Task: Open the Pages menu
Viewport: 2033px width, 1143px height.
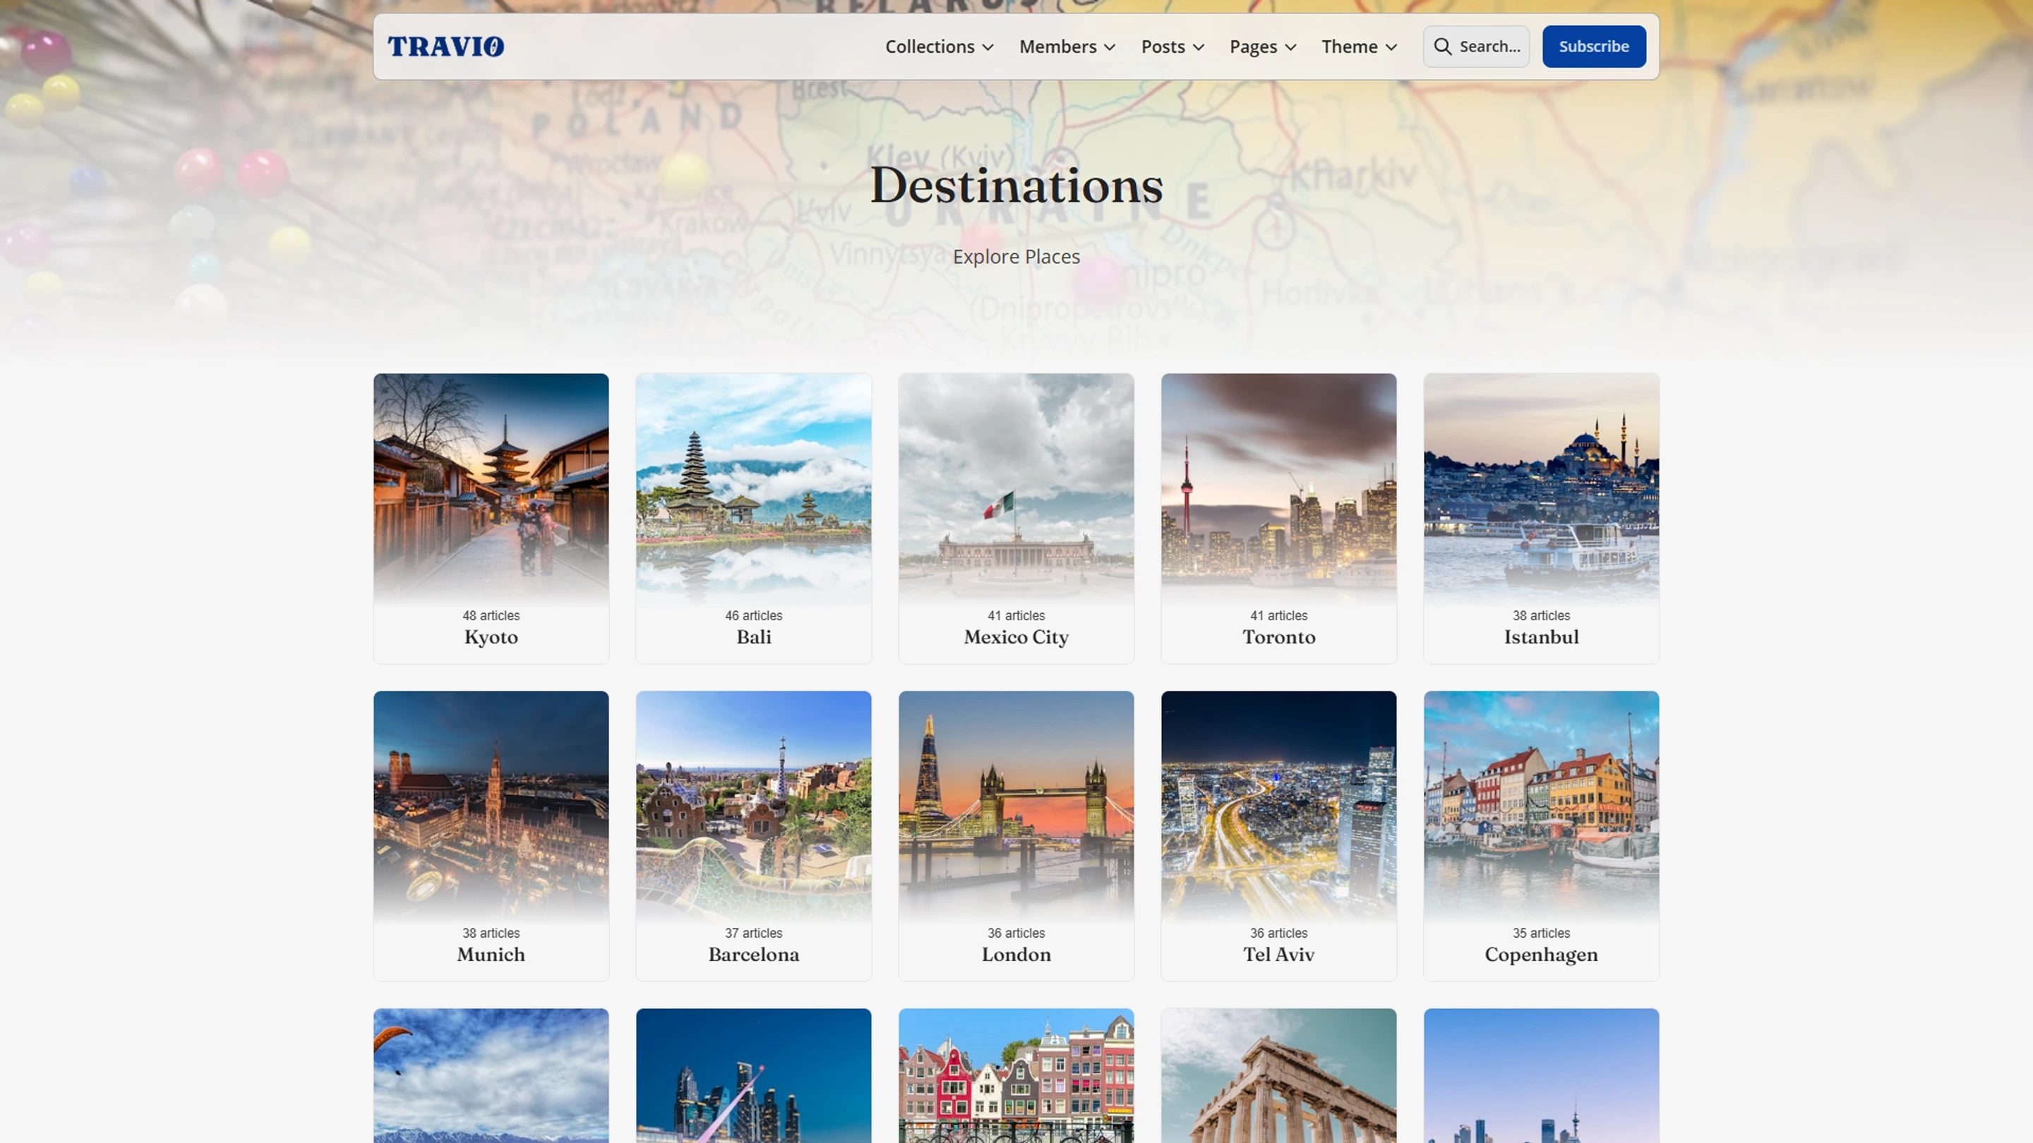Action: 1263,47
